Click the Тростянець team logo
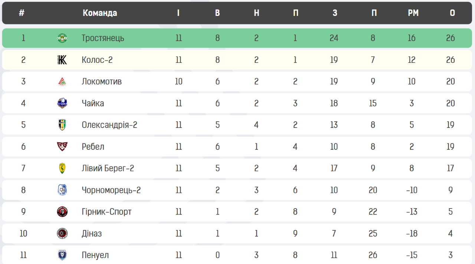 [62, 38]
